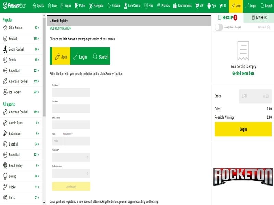Expand Tennis with the 65 arrow
Image resolution: width=274 pixels, height=205 pixels.
click(37, 60)
